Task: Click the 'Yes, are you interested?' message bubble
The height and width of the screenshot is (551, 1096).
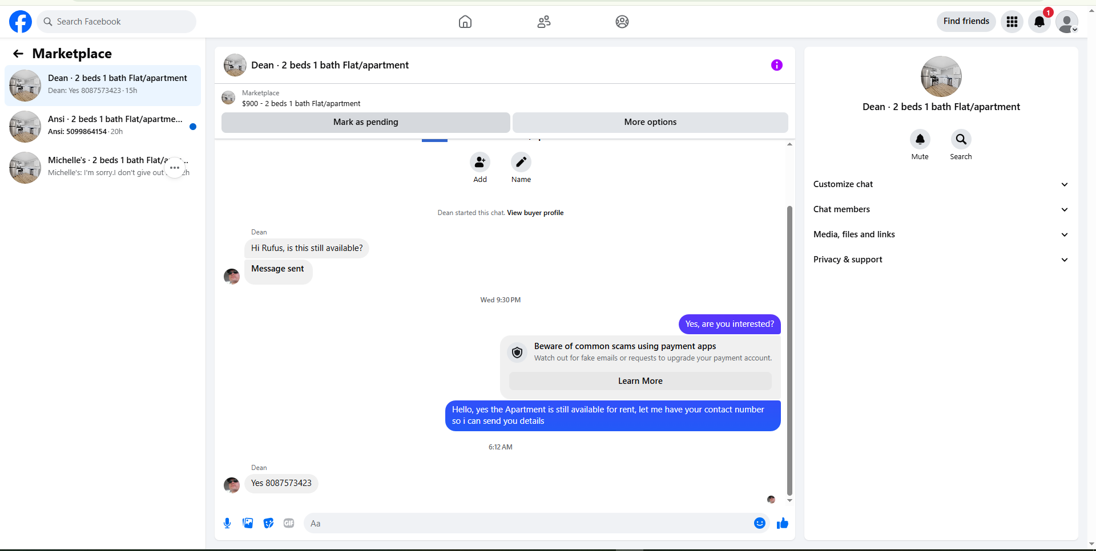Action: point(730,324)
